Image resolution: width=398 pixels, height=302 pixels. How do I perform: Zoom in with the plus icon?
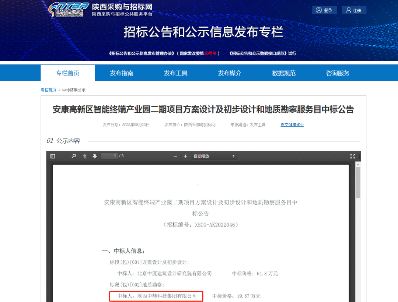point(185,156)
